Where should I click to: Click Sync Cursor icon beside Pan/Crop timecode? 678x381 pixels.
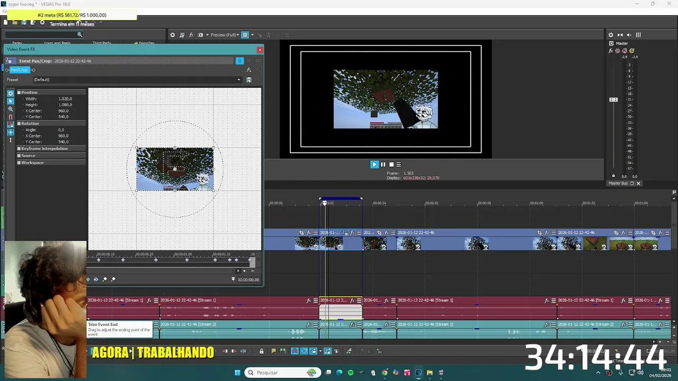[x=233, y=279]
